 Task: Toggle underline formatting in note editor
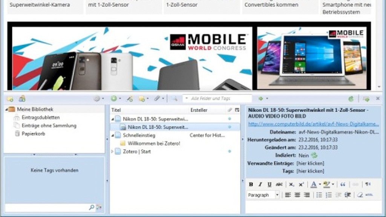[269, 184]
